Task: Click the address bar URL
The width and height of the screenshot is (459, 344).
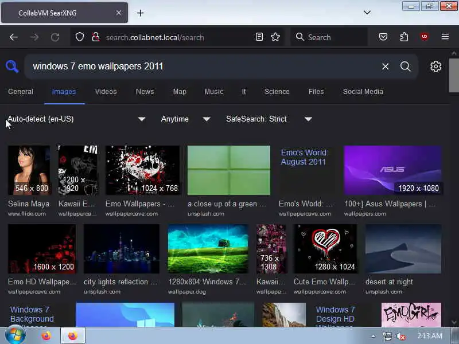Action: pyautogui.click(x=155, y=37)
